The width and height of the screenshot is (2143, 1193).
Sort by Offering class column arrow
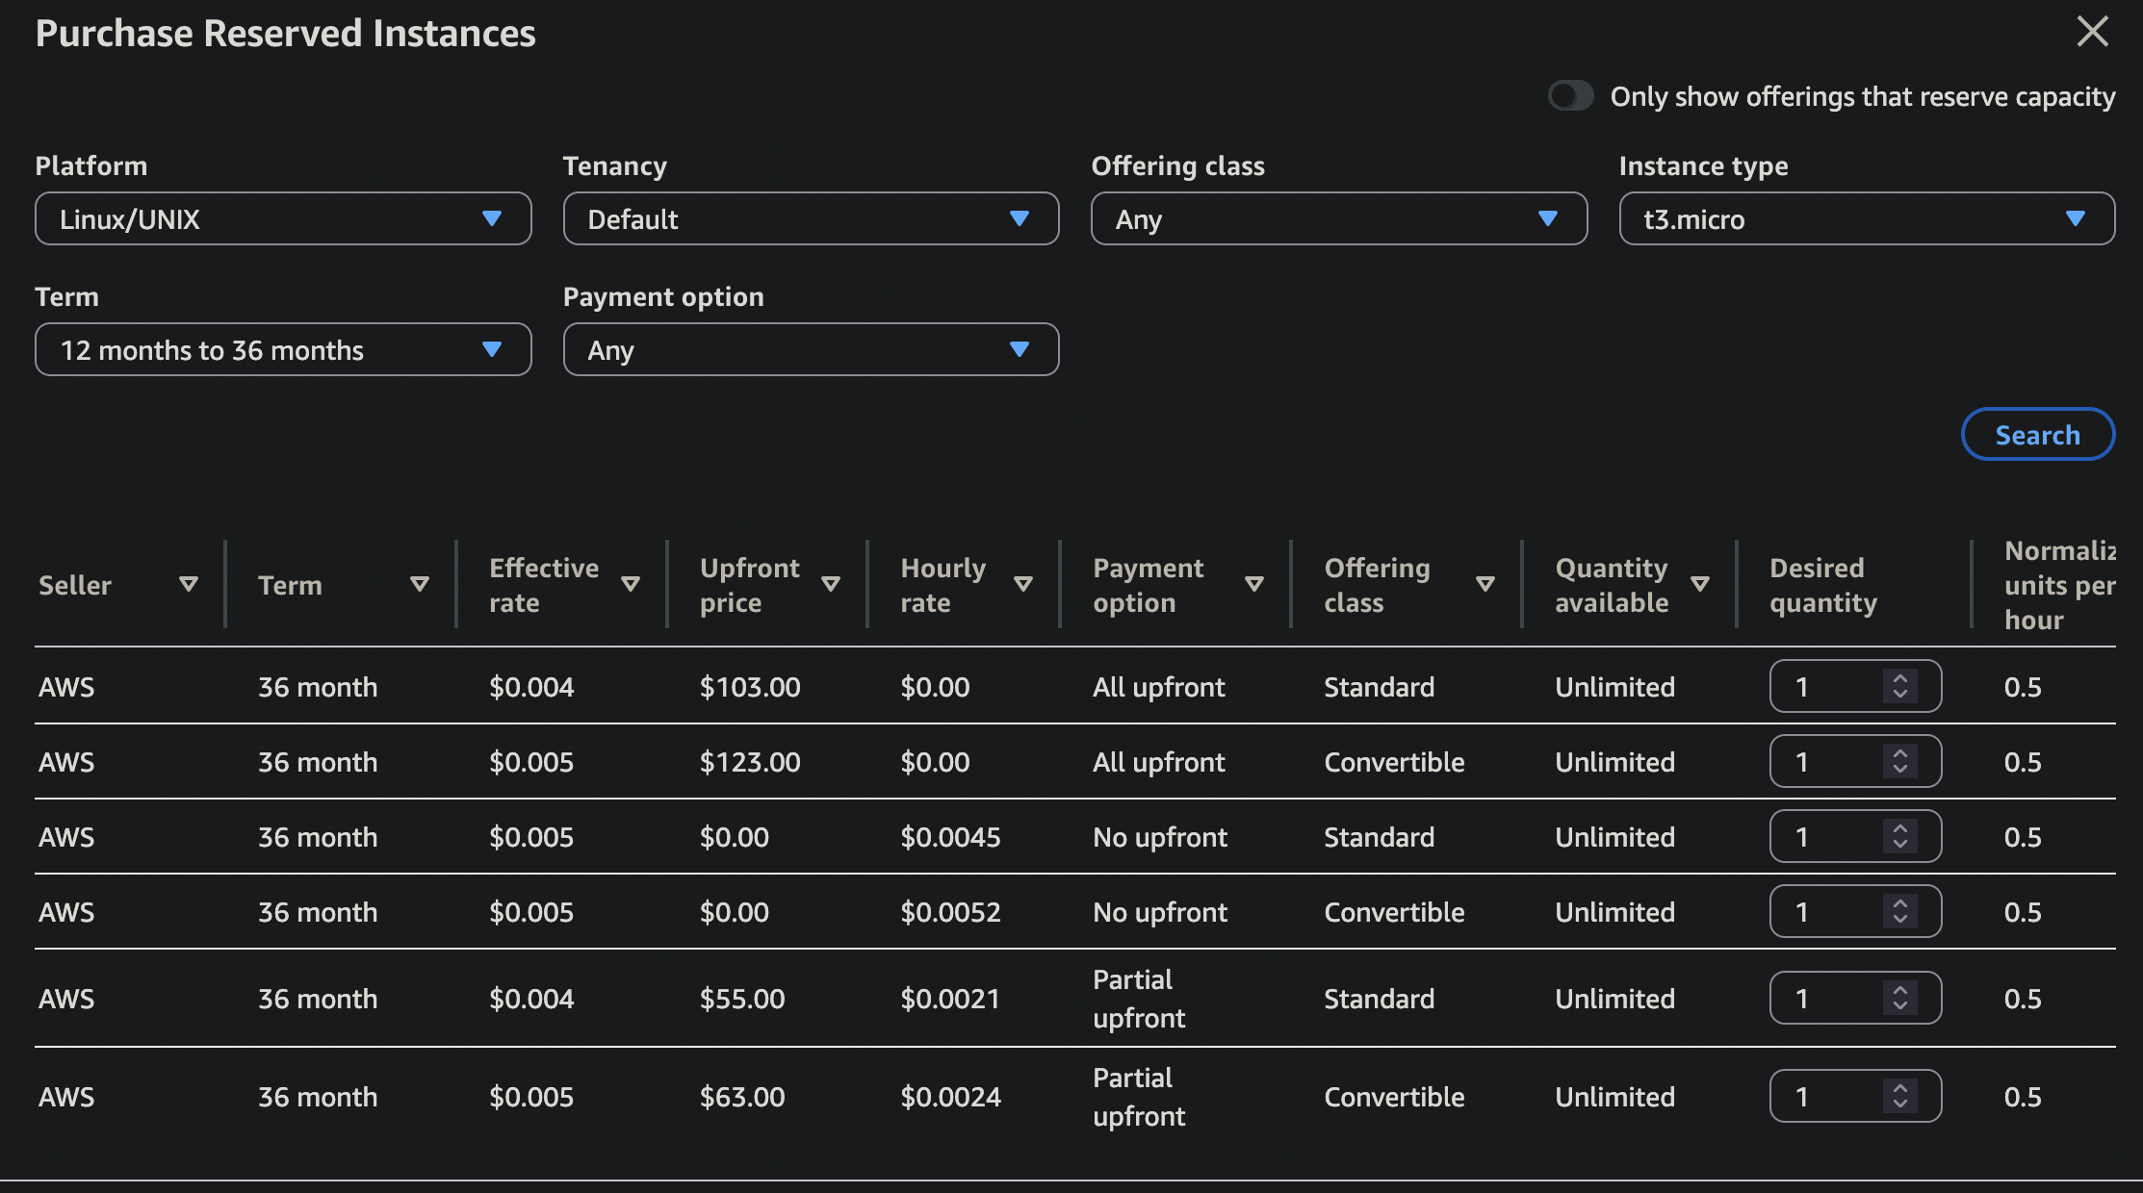point(1485,584)
